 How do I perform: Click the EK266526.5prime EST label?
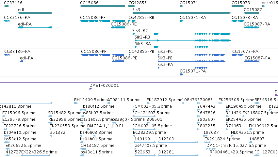click(23, 146)
